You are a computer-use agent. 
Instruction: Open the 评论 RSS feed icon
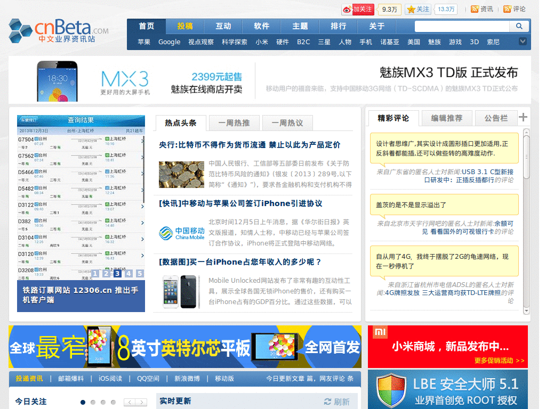point(508,9)
